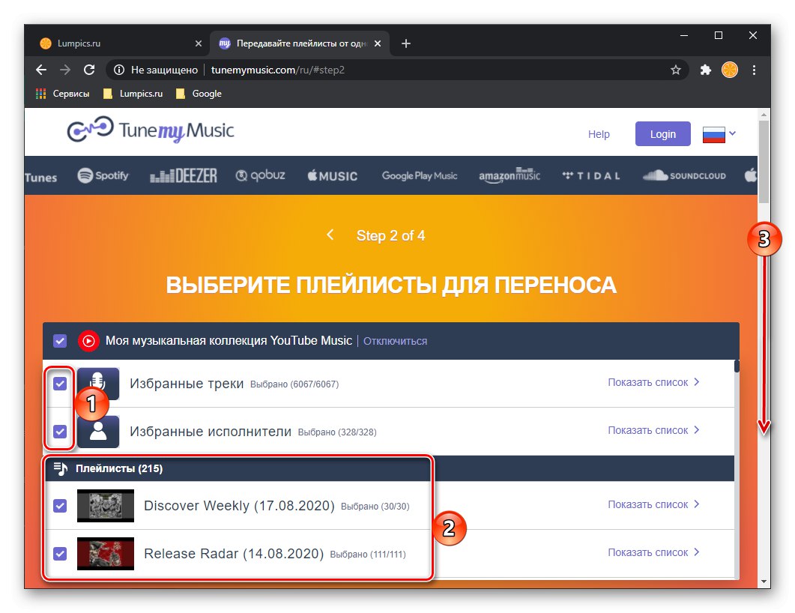Select the Apple Music logo

click(x=333, y=175)
